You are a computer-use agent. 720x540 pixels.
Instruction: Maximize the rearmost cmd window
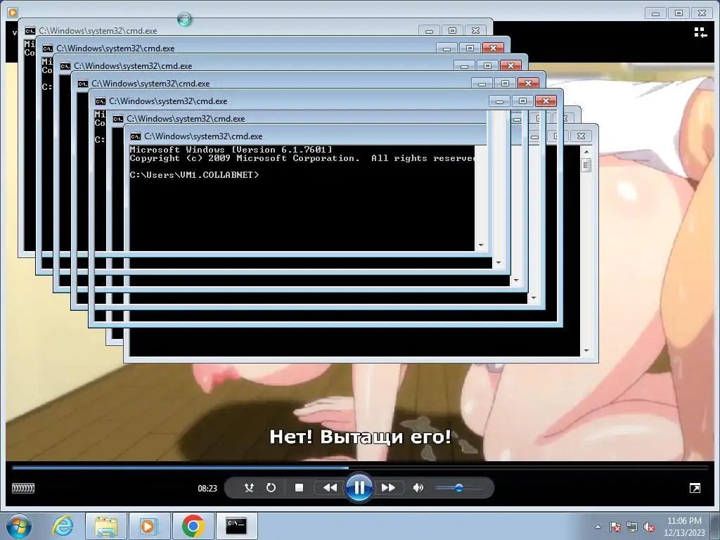pos(452,31)
